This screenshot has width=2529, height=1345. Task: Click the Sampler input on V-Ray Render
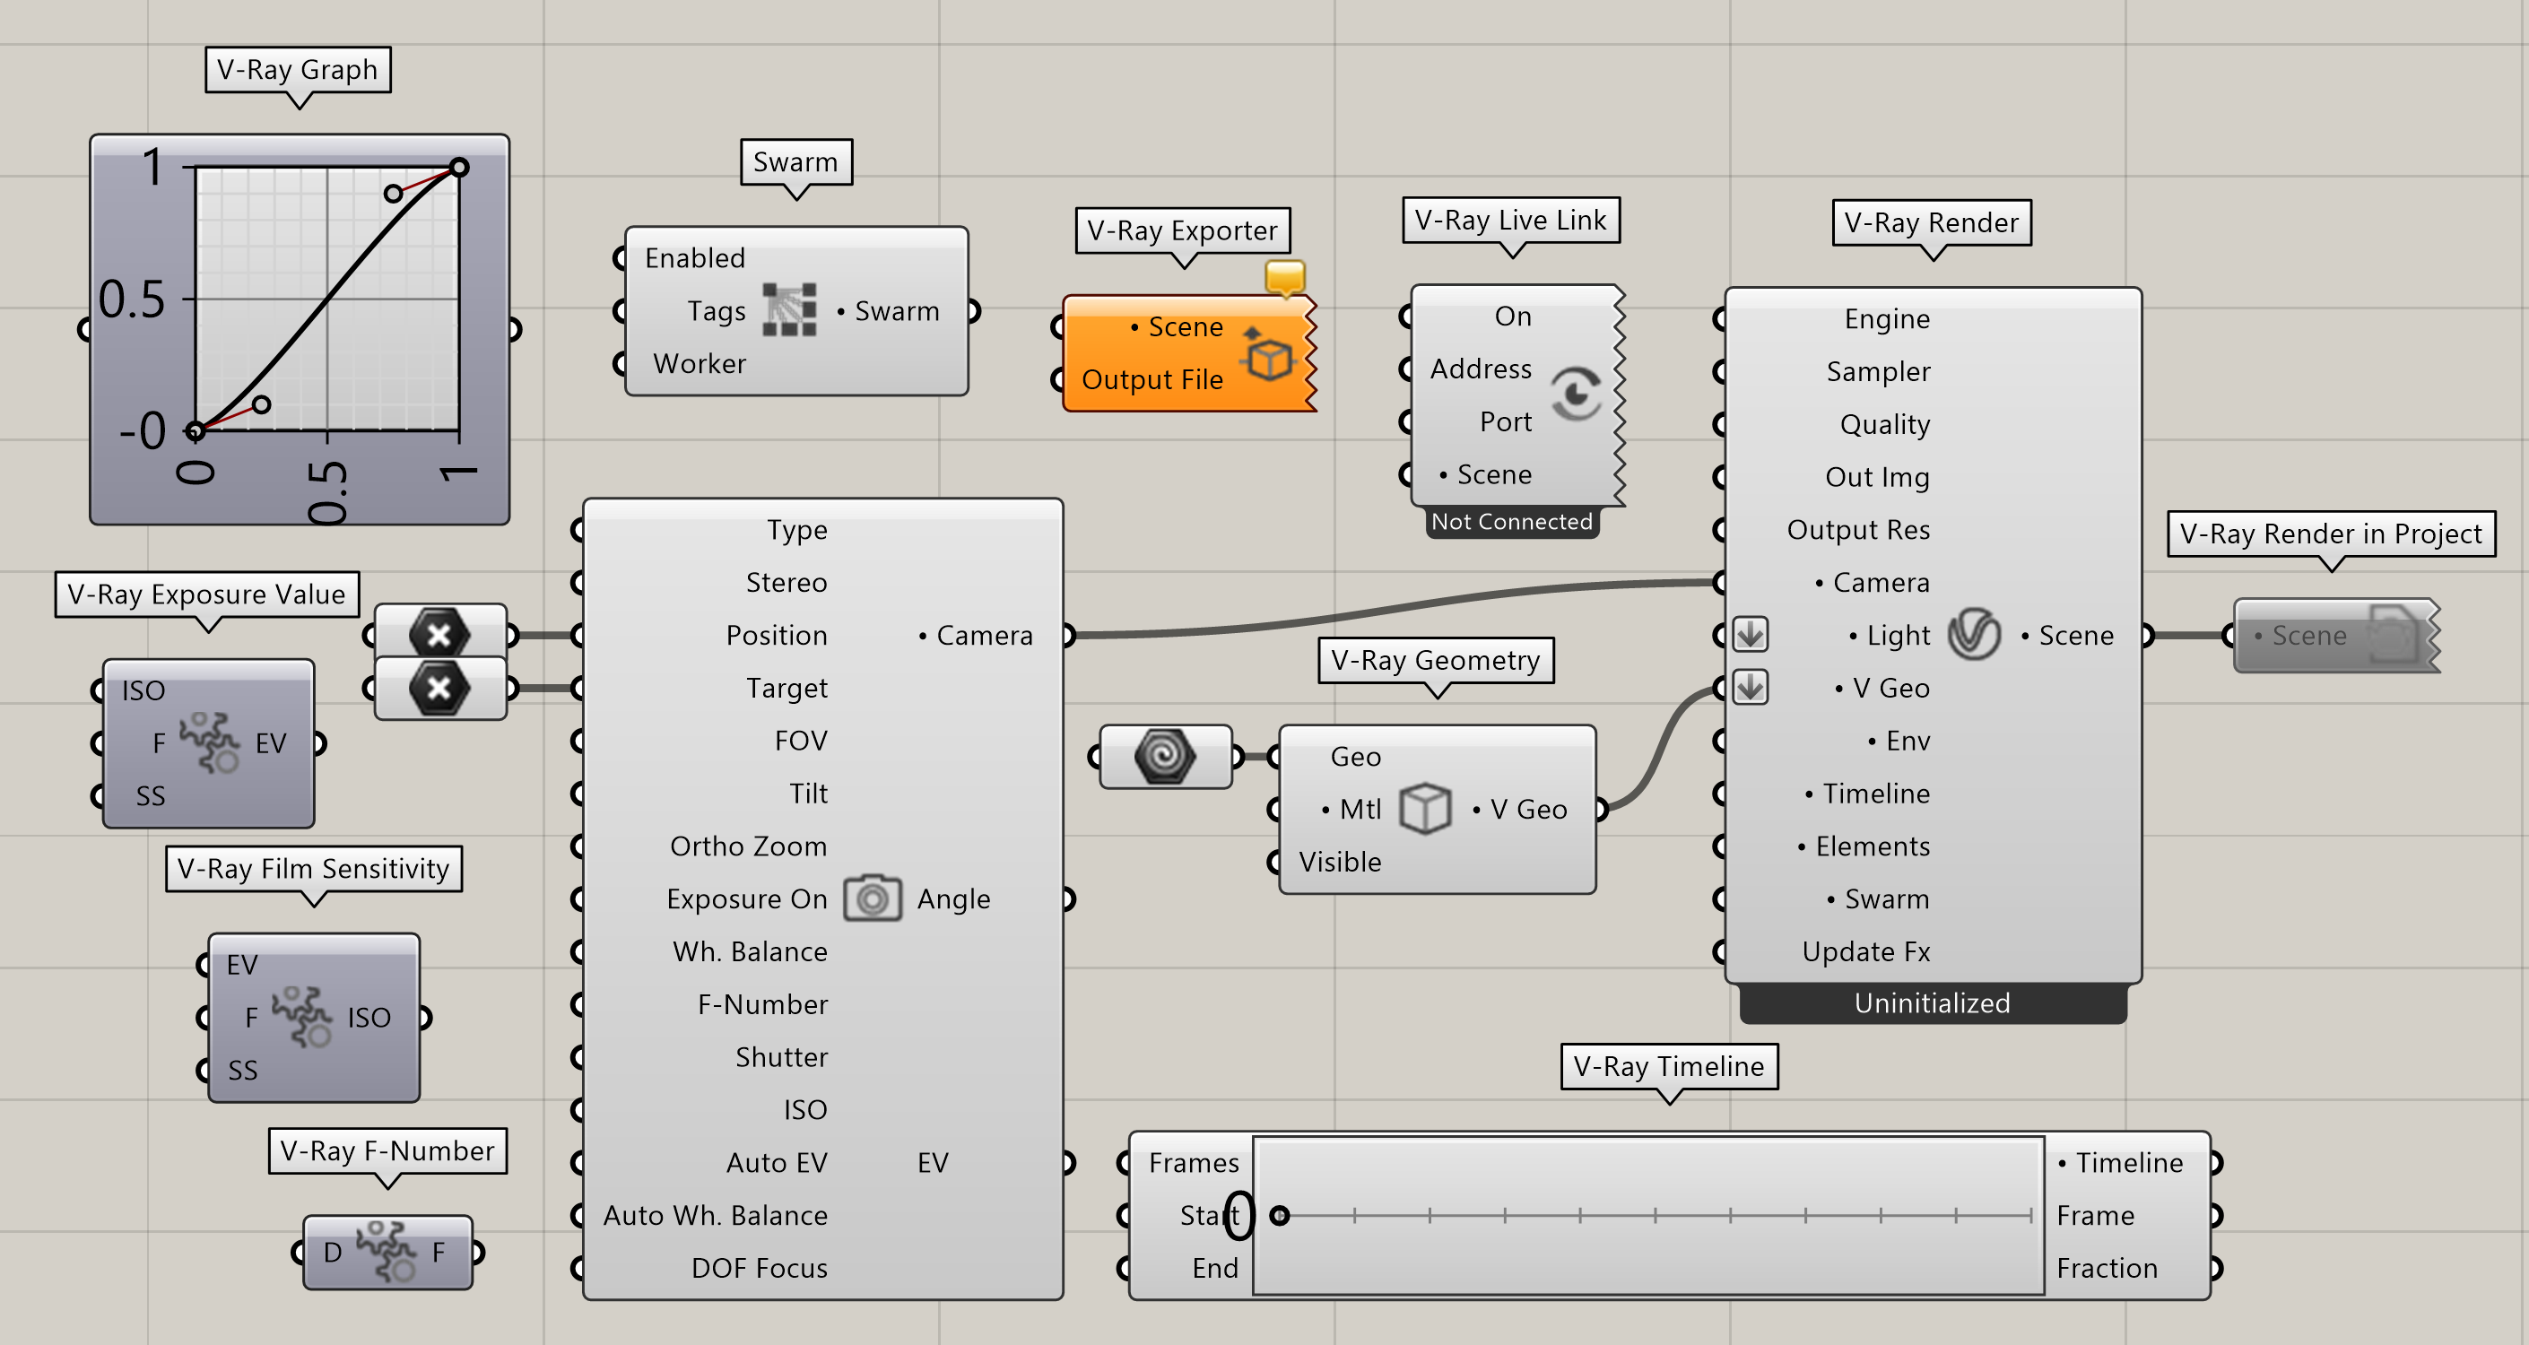(1877, 371)
